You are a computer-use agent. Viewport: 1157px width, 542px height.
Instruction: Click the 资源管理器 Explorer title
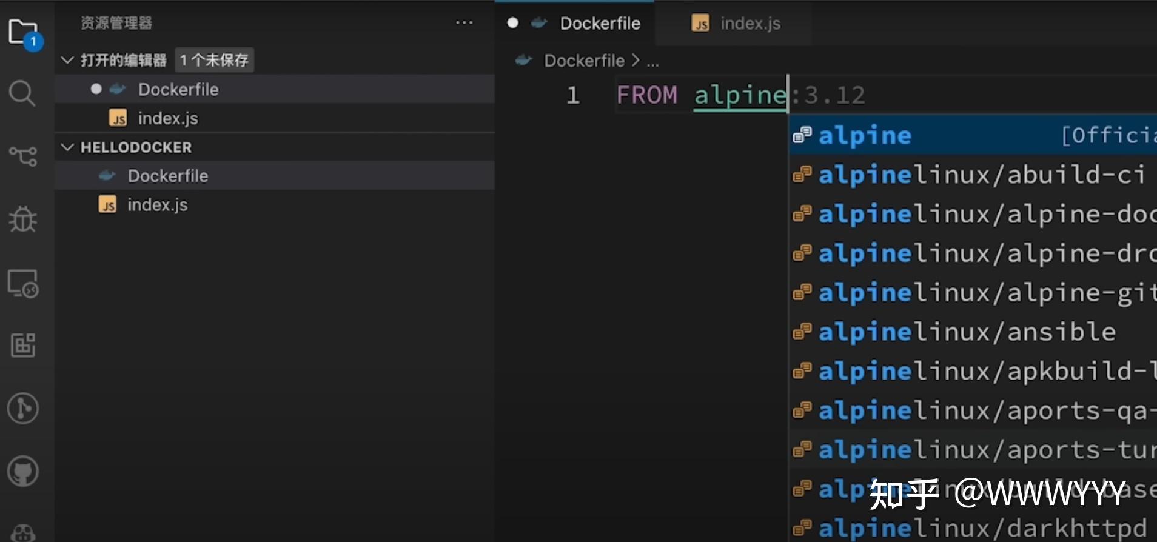pyautogui.click(x=116, y=23)
